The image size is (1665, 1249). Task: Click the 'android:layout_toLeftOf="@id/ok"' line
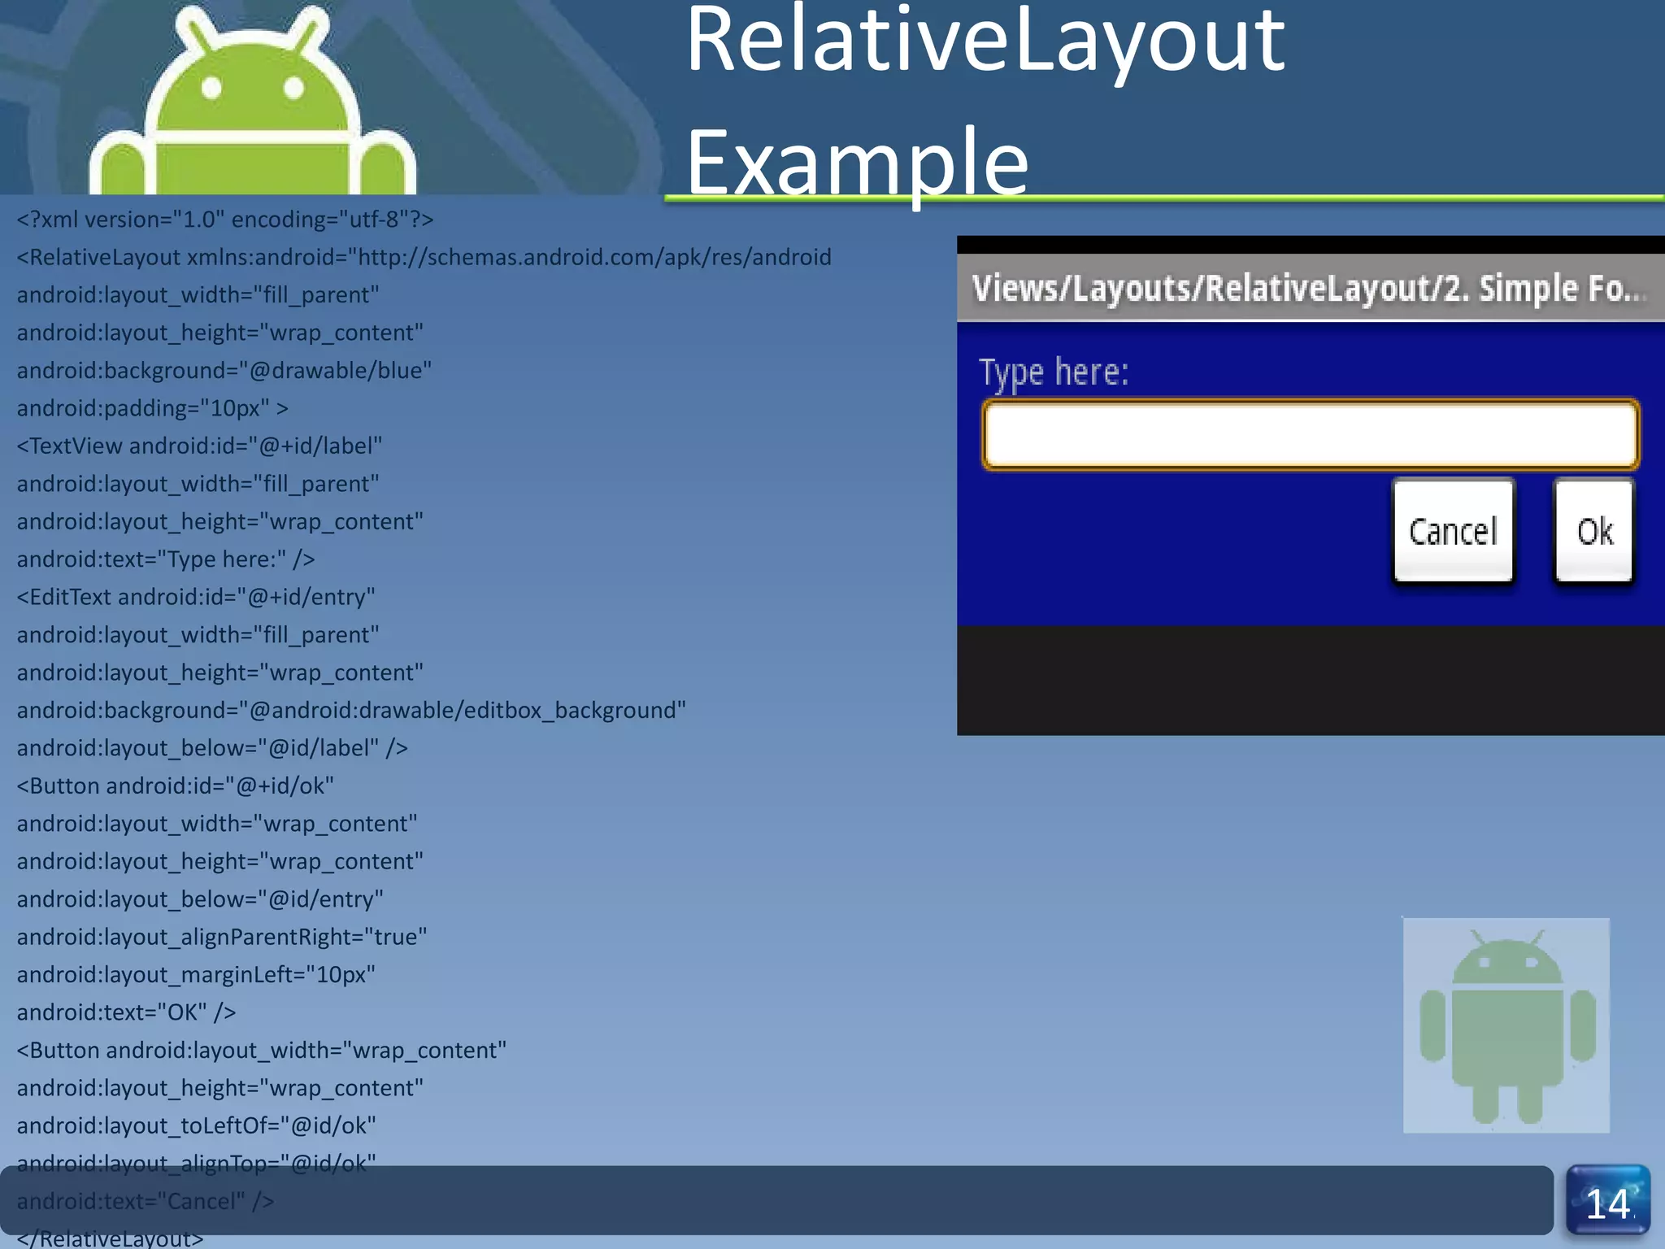tap(196, 1125)
